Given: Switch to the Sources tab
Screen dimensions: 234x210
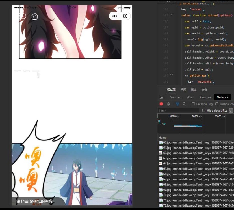Looking at the screenshot, I should pyautogui.click(x=175, y=97).
